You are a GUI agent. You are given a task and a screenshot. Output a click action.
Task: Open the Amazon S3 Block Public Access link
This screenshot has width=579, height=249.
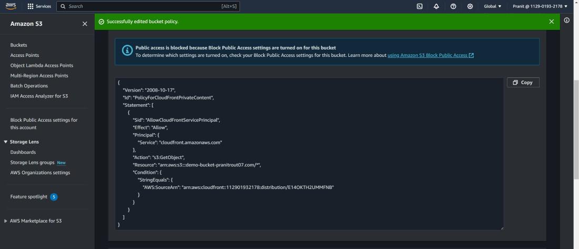coord(430,55)
